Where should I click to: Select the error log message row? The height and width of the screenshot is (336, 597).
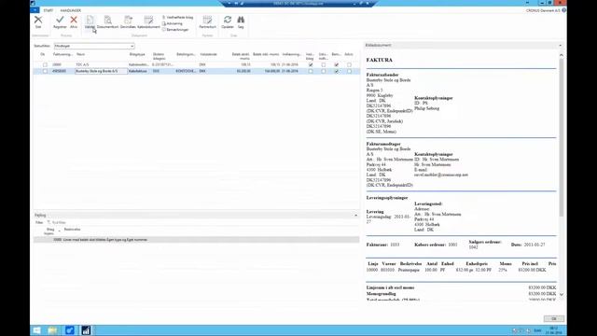[197, 240]
